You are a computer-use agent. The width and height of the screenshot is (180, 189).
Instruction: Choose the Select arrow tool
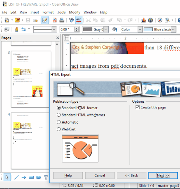click(7, 177)
